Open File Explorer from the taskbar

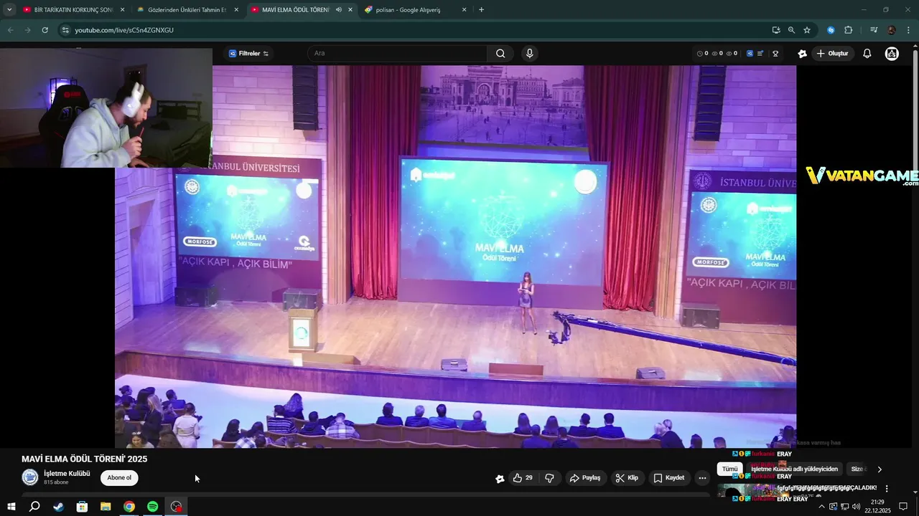pyautogui.click(x=106, y=507)
